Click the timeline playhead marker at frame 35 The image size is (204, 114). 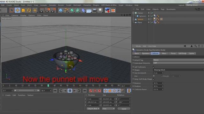48,85
